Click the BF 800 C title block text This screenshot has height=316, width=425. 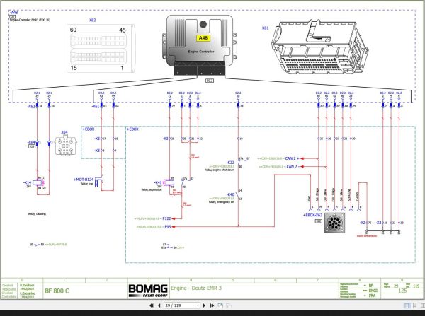57,291
